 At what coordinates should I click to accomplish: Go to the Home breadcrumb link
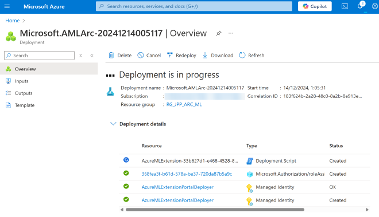[12, 21]
